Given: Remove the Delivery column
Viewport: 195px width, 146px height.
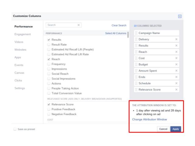Looking at the screenshot, I should click(x=176, y=39).
